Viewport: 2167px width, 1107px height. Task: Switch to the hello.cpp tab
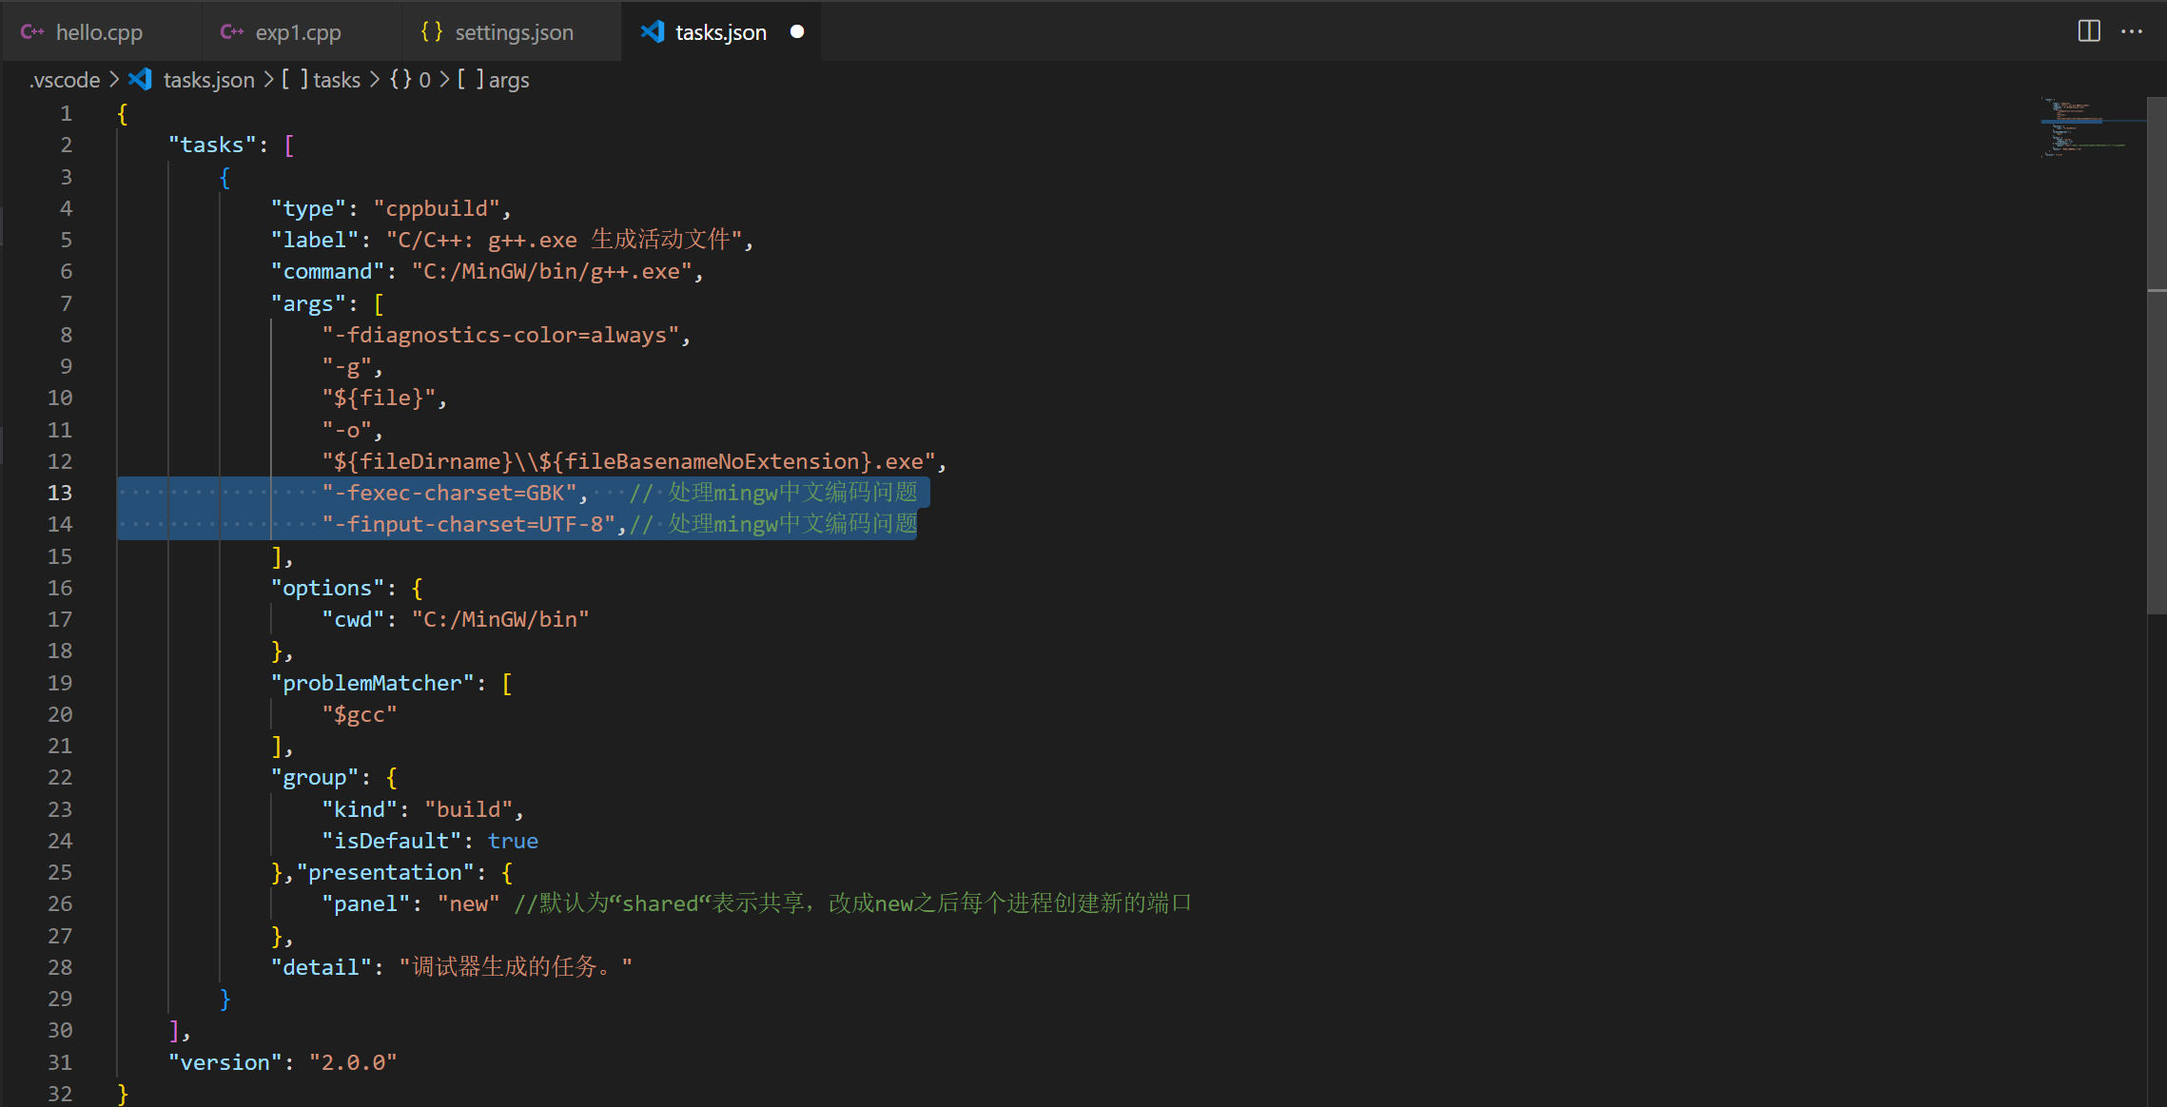pos(99,32)
